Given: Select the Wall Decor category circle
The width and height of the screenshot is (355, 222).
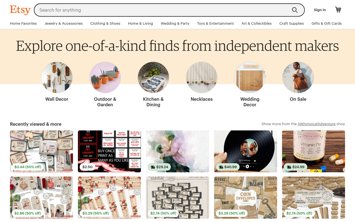Looking at the screenshot, I should 57,77.
